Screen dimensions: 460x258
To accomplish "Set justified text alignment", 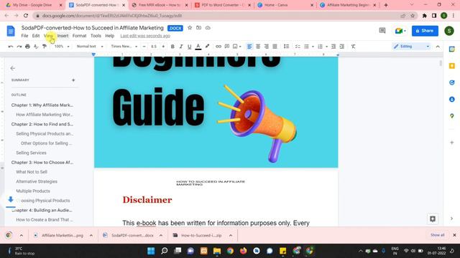I will pos(275,47).
